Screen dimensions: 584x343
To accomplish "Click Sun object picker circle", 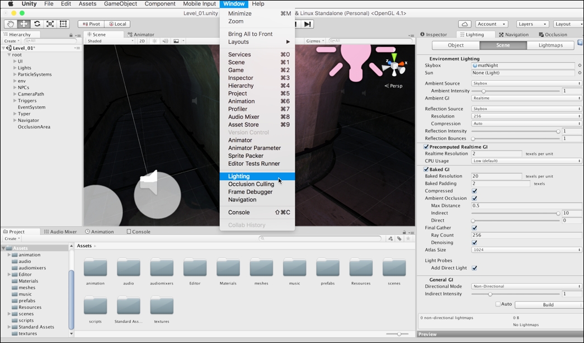I will pyautogui.click(x=580, y=73).
